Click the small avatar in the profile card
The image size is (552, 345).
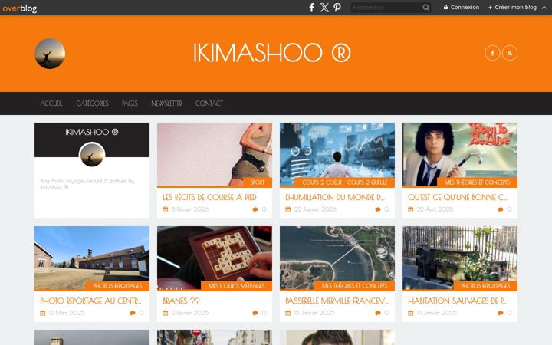(x=92, y=155)
